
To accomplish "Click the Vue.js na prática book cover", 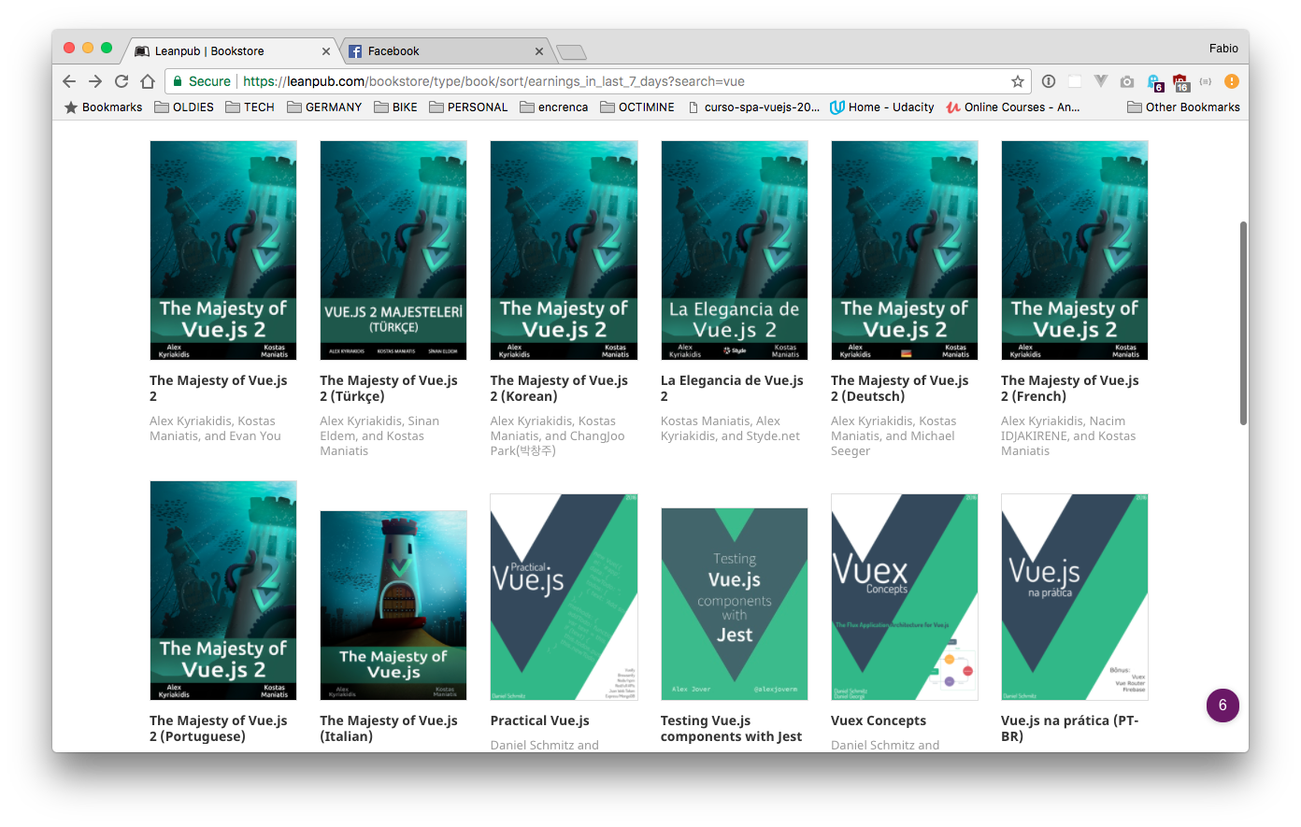I will click(1075, 597).
